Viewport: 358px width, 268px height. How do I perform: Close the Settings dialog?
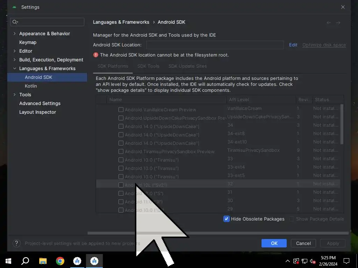tap(343, 7)
